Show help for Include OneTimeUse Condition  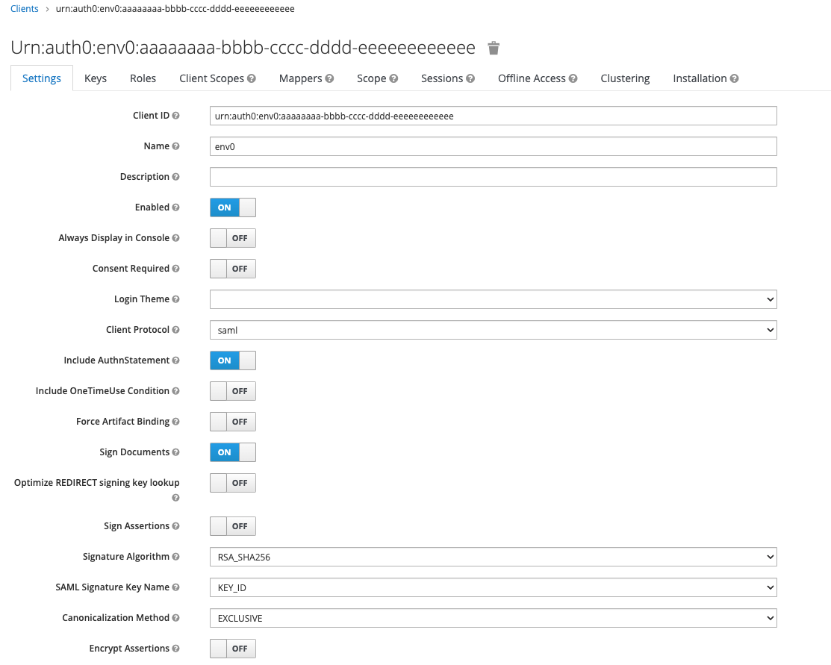[x=175, y=391]
